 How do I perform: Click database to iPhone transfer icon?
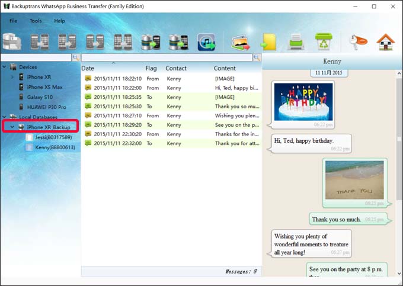(178, 42)
